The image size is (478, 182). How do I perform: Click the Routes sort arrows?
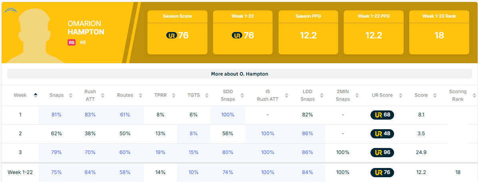coord(140,95)
